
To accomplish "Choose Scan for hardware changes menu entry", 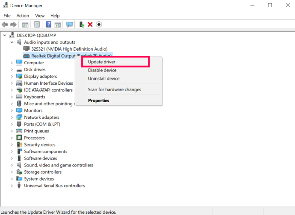I will click(118, 89).
